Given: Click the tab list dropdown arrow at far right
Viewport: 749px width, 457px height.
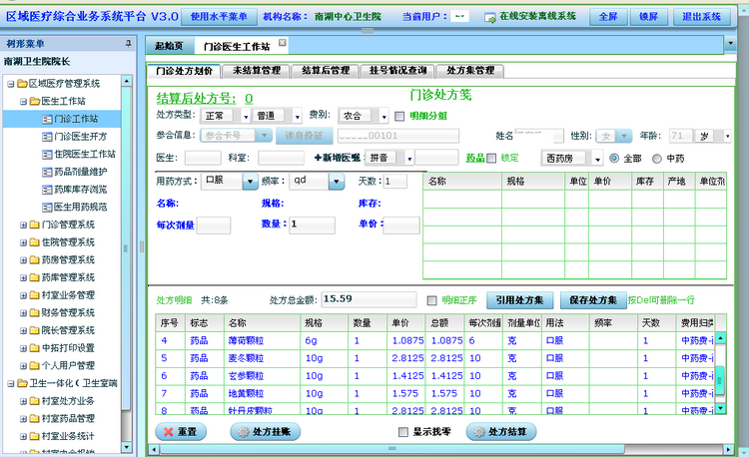Looking at the screenshot, I should pos(730,44).
